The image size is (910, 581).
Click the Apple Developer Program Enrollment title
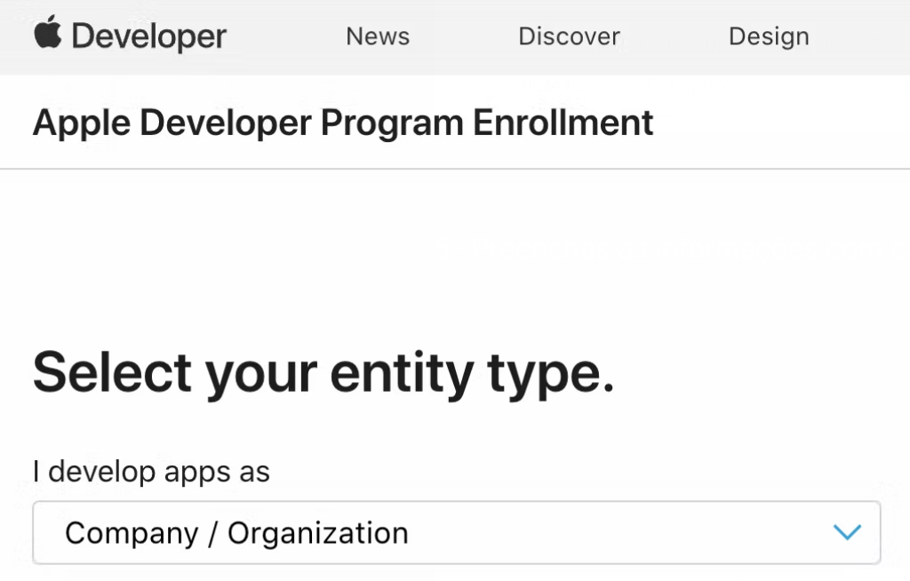coord(343,123)
